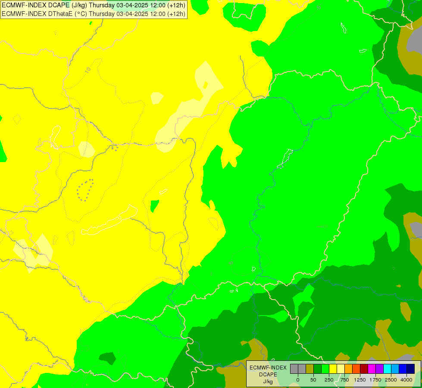Click the magenta legend swatch
The image size is (422, 388).
(372, 369)
